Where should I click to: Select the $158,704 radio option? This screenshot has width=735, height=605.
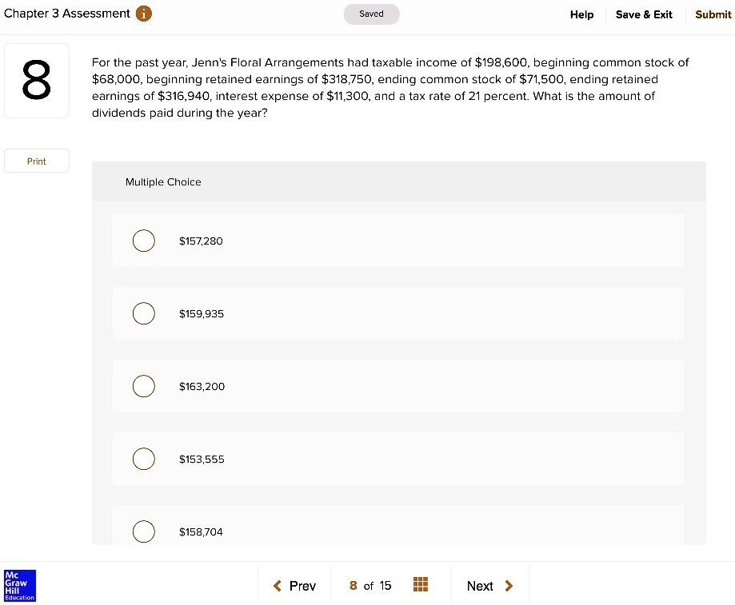pyautogui.click(x=144, y=531)
